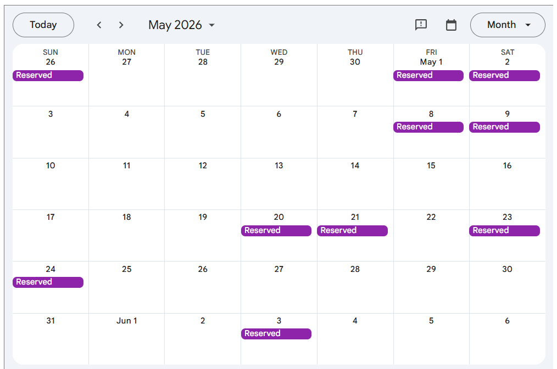Click the next month arrow

tap(121, 25)
